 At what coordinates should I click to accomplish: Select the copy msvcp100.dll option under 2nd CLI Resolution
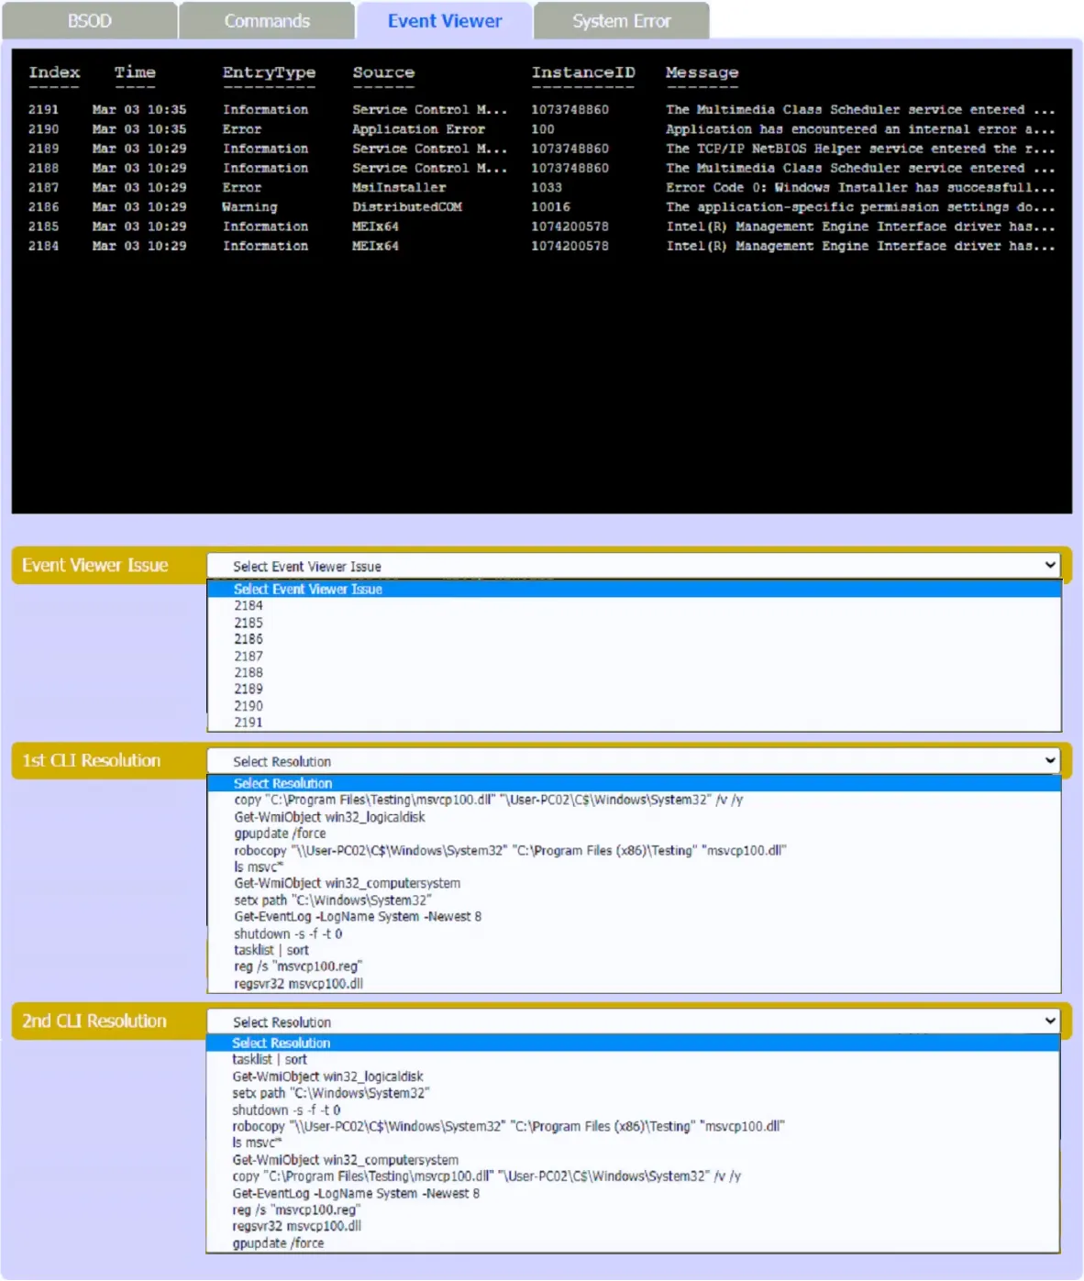[x=633, y=1176]
